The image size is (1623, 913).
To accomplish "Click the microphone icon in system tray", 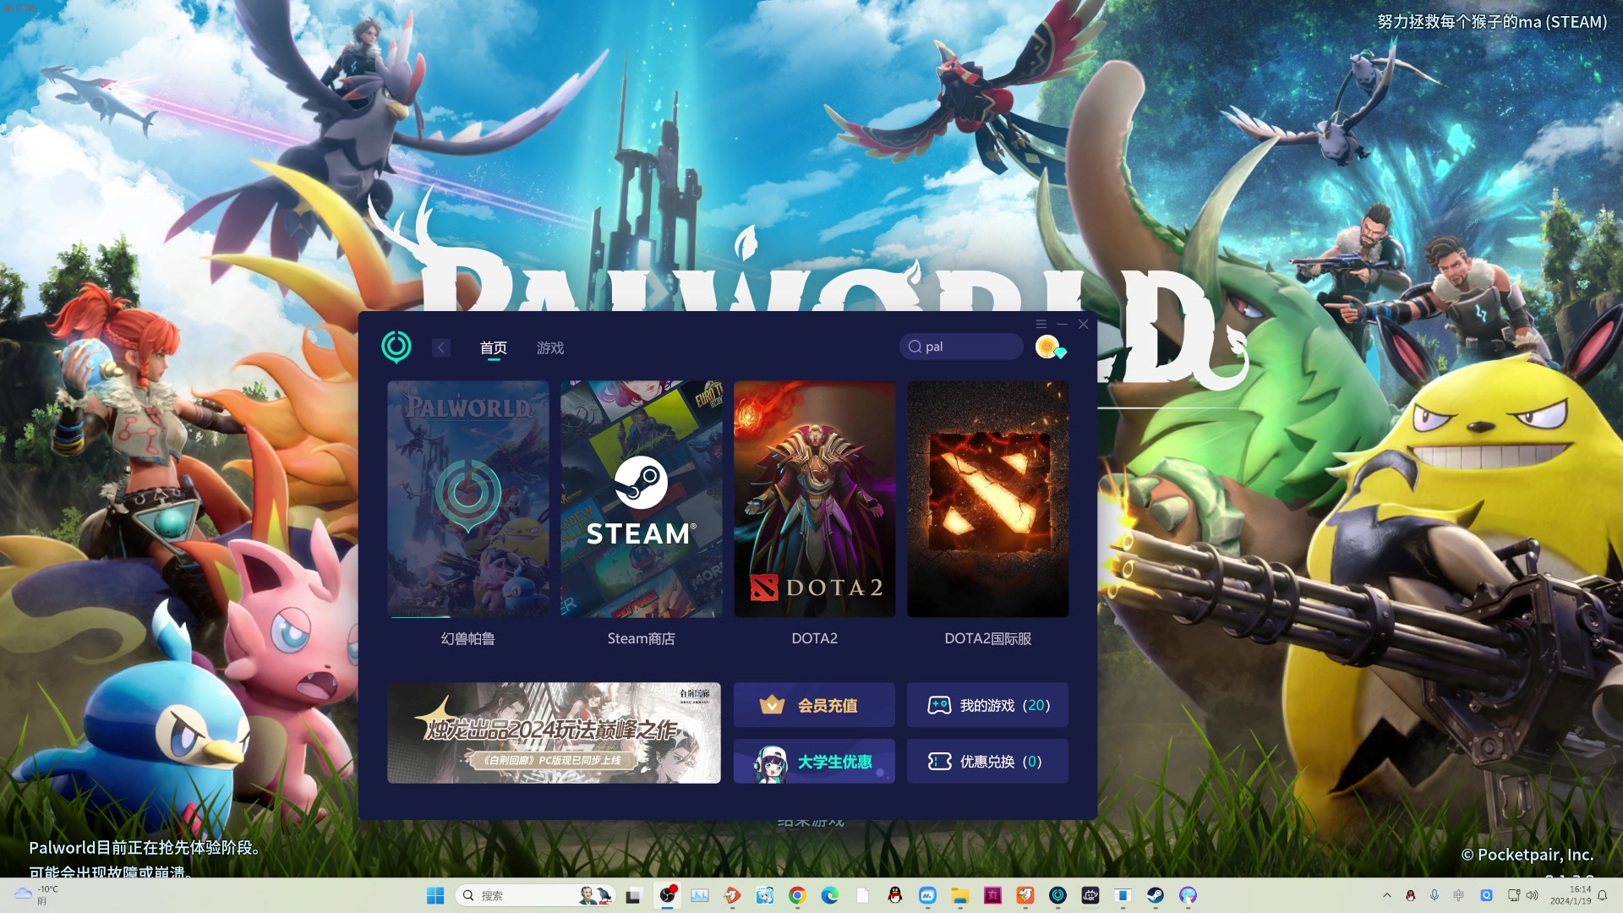I will pyautogui.click(x=1434, y=895).
